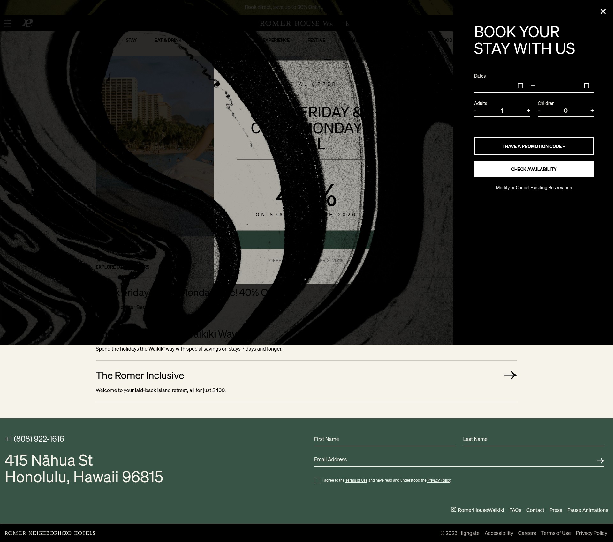
Task: Increase Adults count with plus
Action: point(528,110)
